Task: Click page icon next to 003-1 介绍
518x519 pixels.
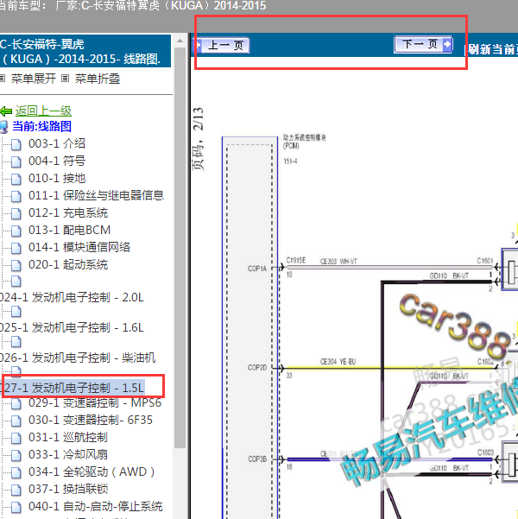Action: 16,144
